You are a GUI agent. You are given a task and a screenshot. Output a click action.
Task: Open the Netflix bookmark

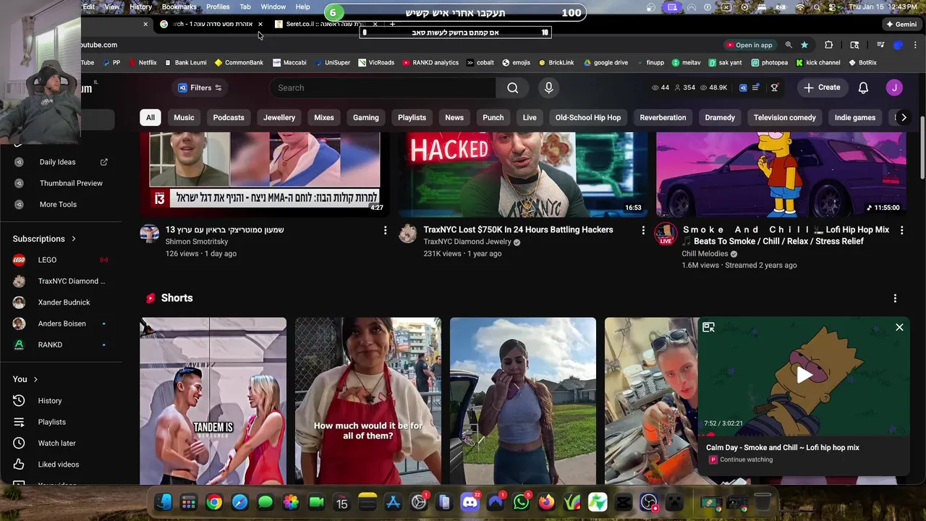click(143, 63)
